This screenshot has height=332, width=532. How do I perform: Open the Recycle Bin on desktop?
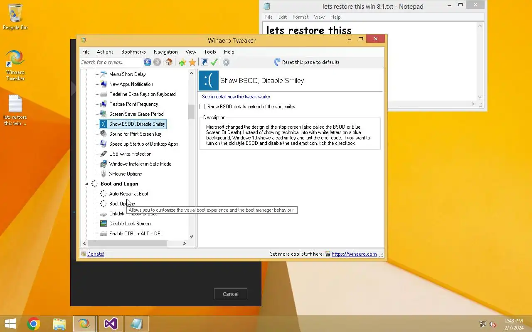15,17
